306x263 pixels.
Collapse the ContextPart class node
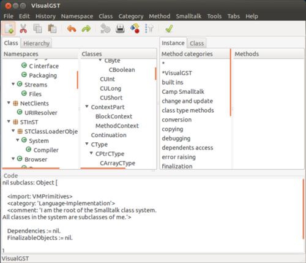[x=87, y=107]
